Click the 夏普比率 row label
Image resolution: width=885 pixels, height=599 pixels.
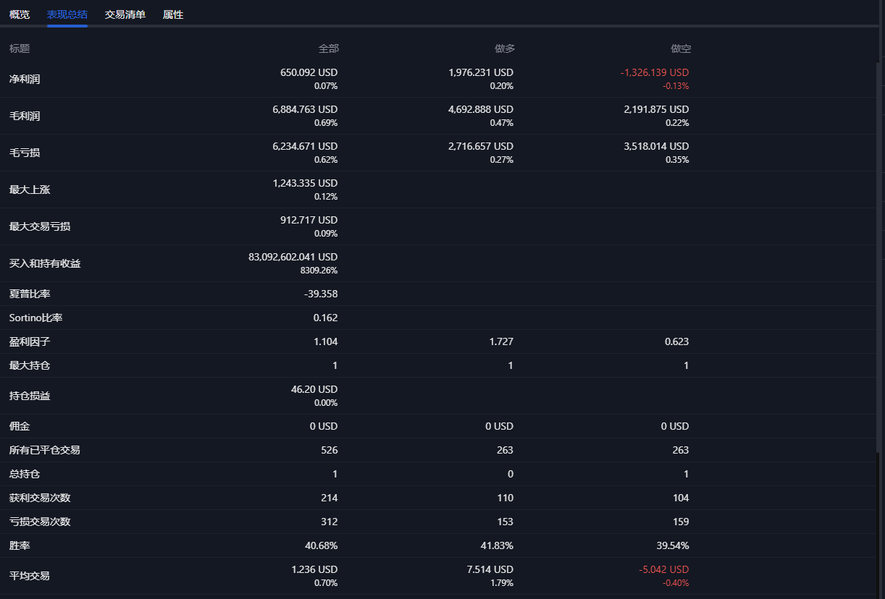point(30,294)
